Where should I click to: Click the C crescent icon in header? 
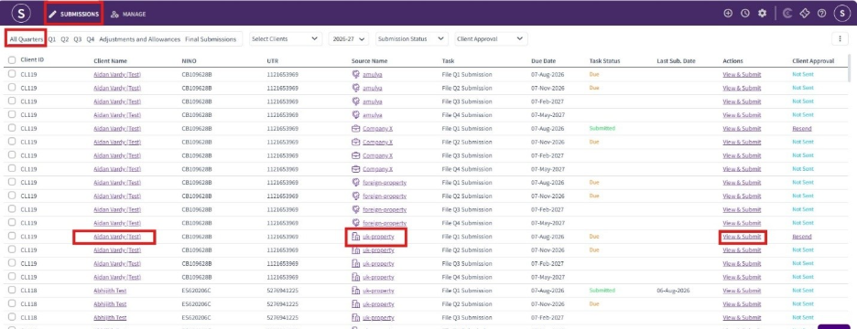[787, 14]
